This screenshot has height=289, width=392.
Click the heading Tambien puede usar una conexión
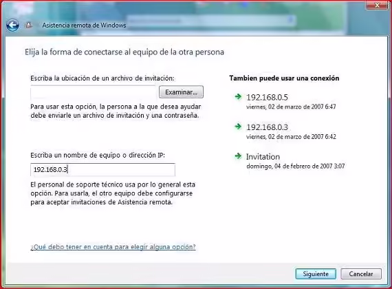tap(284, 78)
